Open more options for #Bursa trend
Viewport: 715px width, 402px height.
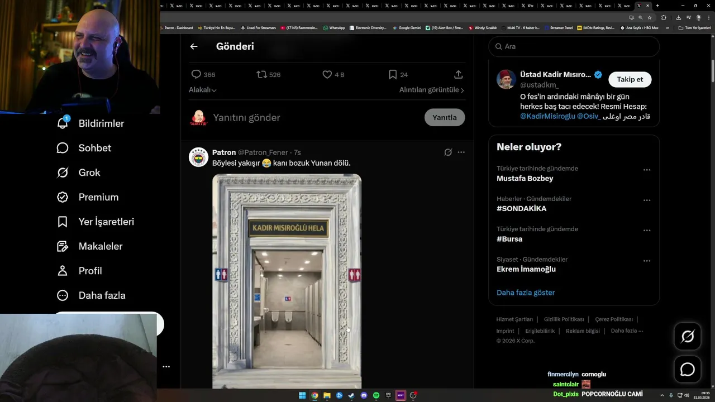coord(647,230)
